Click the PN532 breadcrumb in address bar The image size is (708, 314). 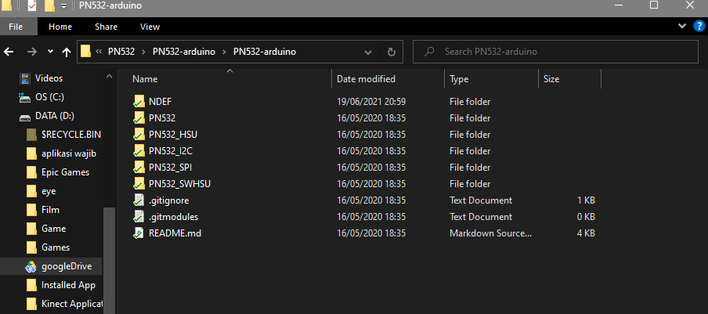click(x=121, y=52)
